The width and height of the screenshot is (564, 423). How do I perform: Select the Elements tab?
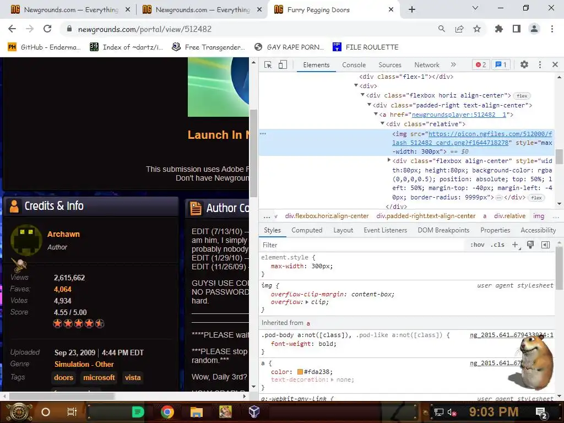[x=316, y=65]
